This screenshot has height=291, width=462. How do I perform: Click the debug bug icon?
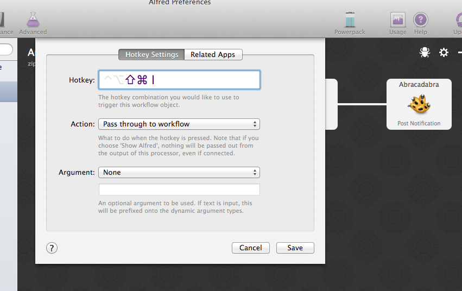pos(425,53)
